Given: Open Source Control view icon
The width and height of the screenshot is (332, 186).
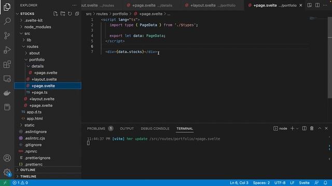Looking at the screenshot, I should [7, 36].
